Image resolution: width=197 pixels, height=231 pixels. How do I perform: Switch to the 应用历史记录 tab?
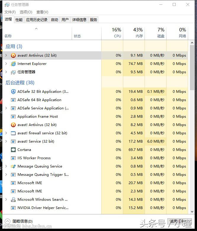(37, 20)
